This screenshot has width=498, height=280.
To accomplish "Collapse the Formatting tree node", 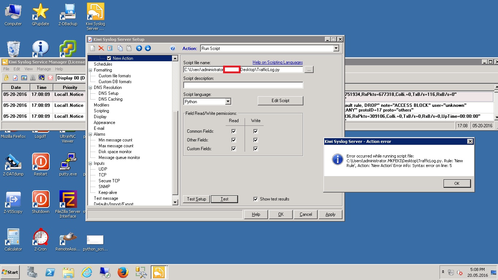I will [x=90, y=70].
